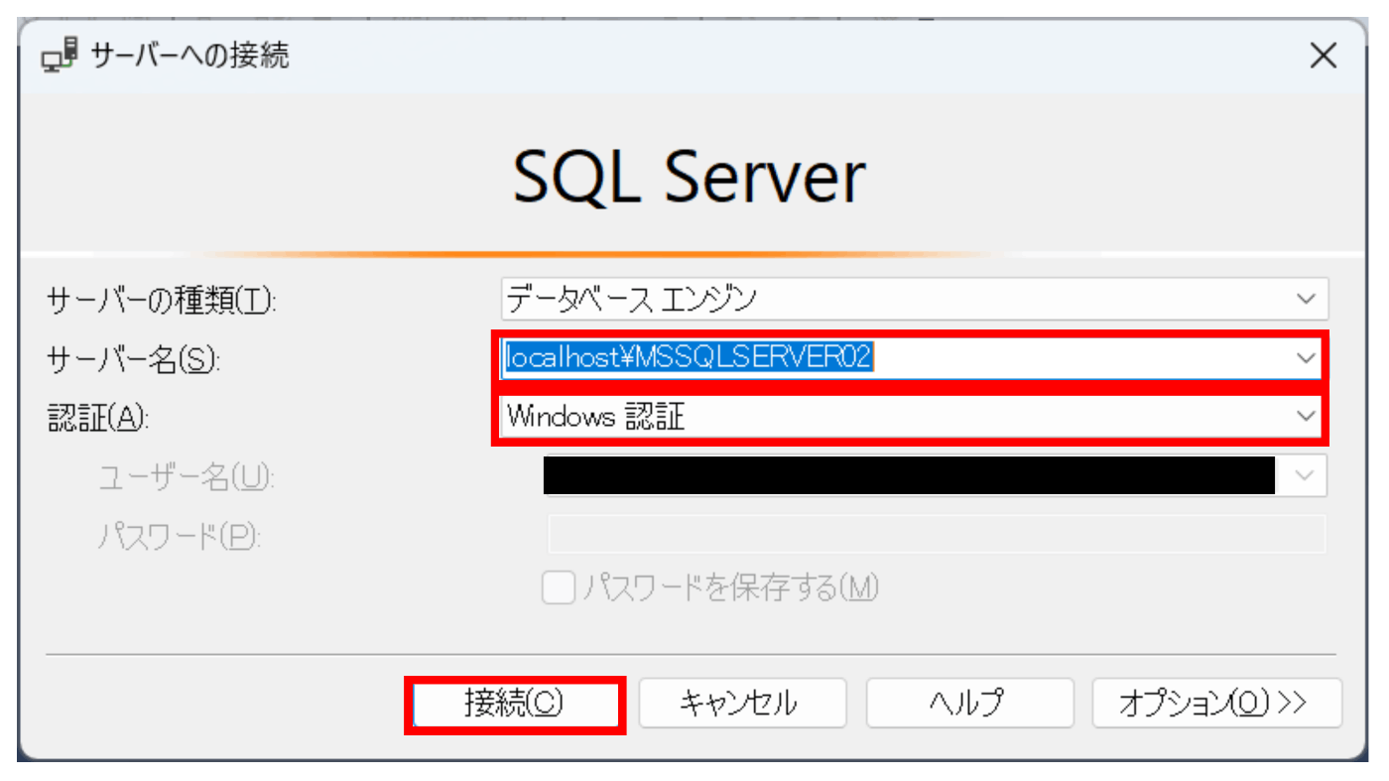Click the パスワード(P): label
Image resolution: width=1389 pixels, height=781 pixels.
point(179,536)
